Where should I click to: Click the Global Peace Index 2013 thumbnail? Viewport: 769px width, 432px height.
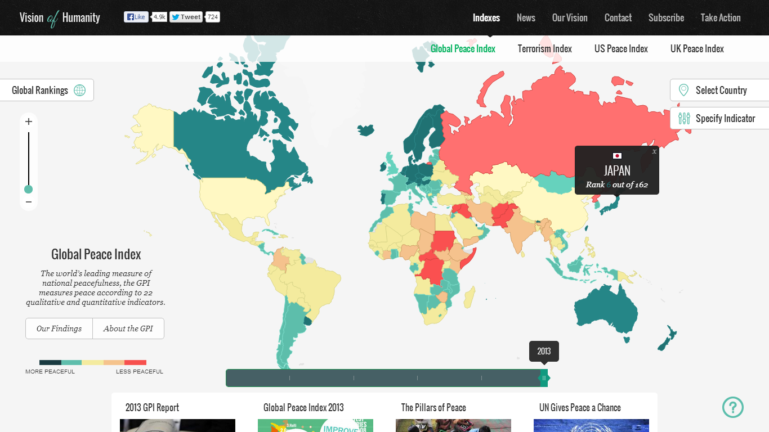[315, 425]
